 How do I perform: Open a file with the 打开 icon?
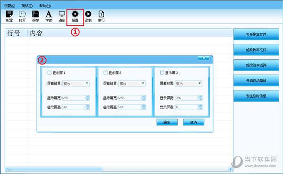pos(22,16)
